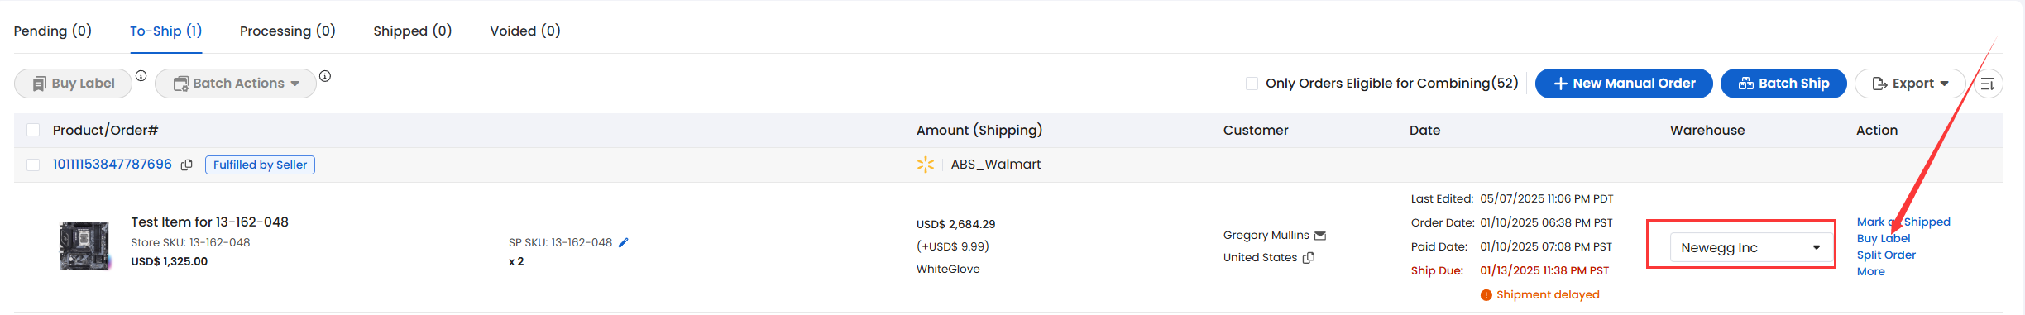The width and height of the screenshot is (2025, 315).
Task: Enable Only Orders Eligible for Combining
Action: 1252,84
